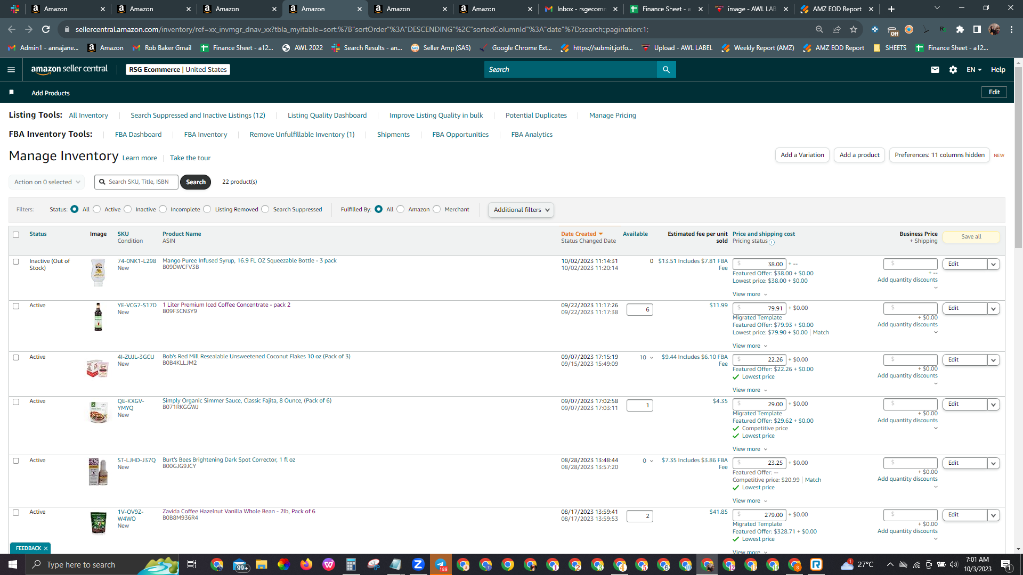Switch to the Inbox Gmail browser tab
The width and height of the screenshot is (1023, 575).
click(x=581, y=9)
